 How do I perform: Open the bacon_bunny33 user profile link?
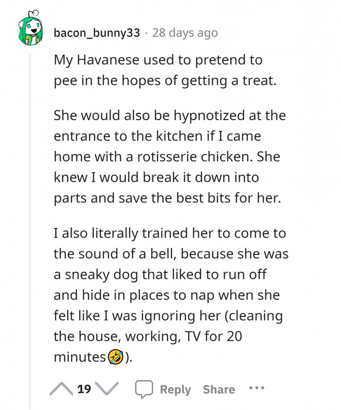point(97,33)
